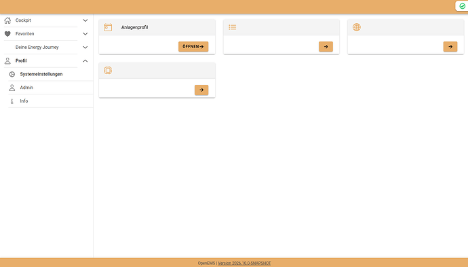The height and width of the screenshot is (267, 468).
Task: Click the list icon on second card
Action: point(233,27)
